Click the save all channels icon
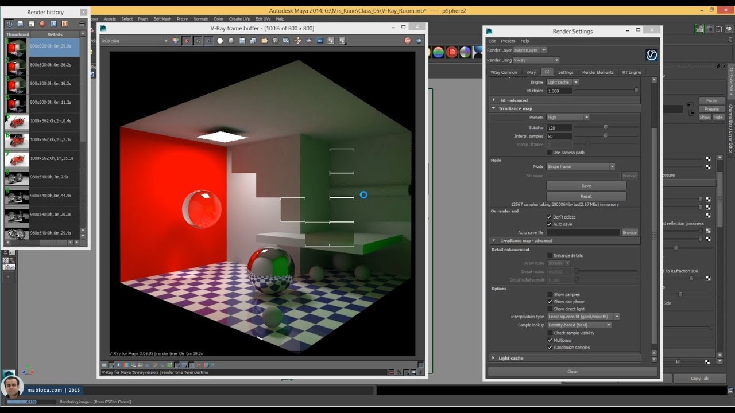Image resolution: width=735 pixels, height=413 pixels. coord(253,41)
